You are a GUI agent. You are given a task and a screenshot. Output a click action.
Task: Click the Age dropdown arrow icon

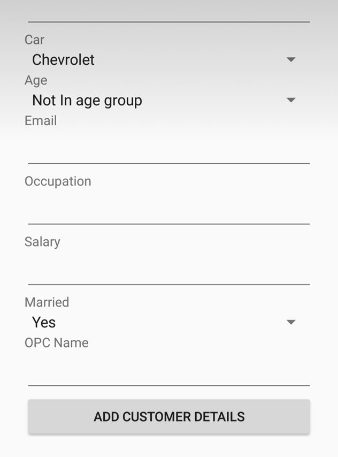pyautogui.click(x=291, y=100)
